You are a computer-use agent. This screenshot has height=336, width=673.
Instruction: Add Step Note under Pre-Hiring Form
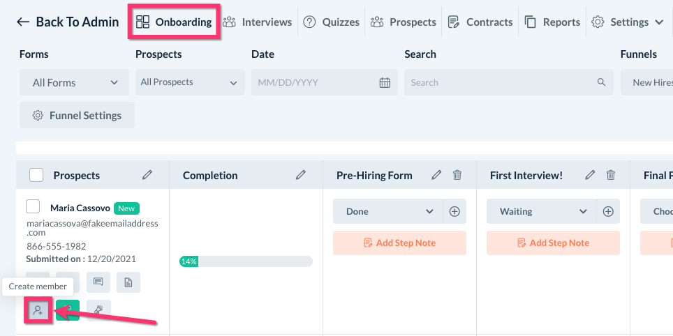pyautogui.click(x=399, y=243)
